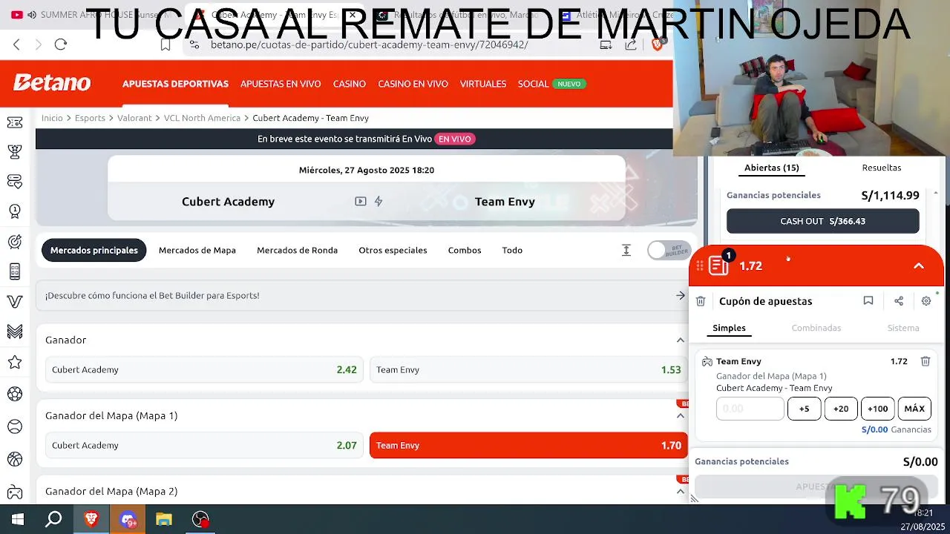Select Todo markets tab

pos(512,250)
